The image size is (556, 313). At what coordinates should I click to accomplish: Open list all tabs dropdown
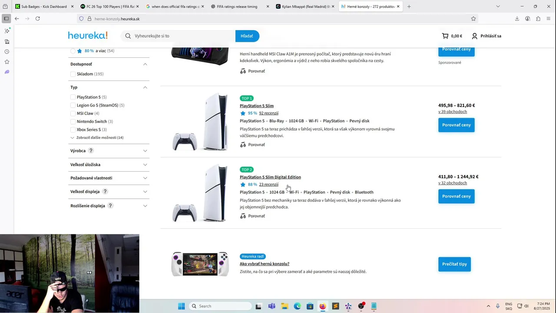498,7
